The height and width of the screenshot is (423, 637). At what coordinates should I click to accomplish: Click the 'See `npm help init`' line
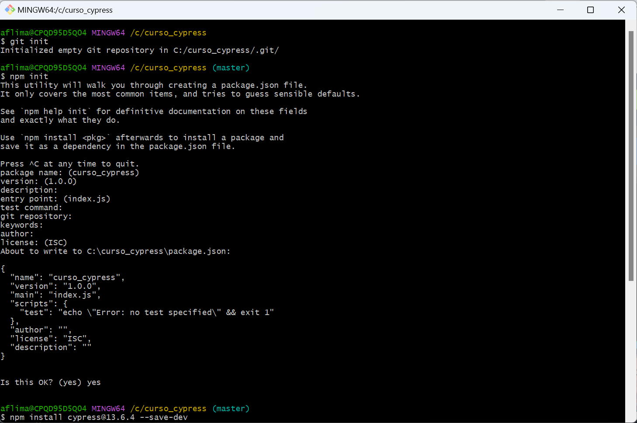154,111
